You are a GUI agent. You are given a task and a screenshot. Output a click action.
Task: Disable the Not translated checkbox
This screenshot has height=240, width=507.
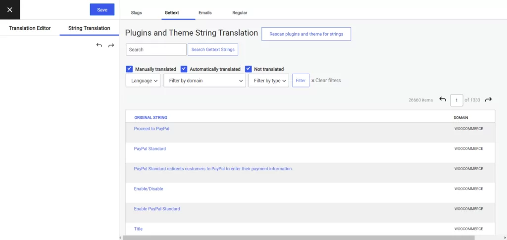pyautogui.click(x=249, y=69)
